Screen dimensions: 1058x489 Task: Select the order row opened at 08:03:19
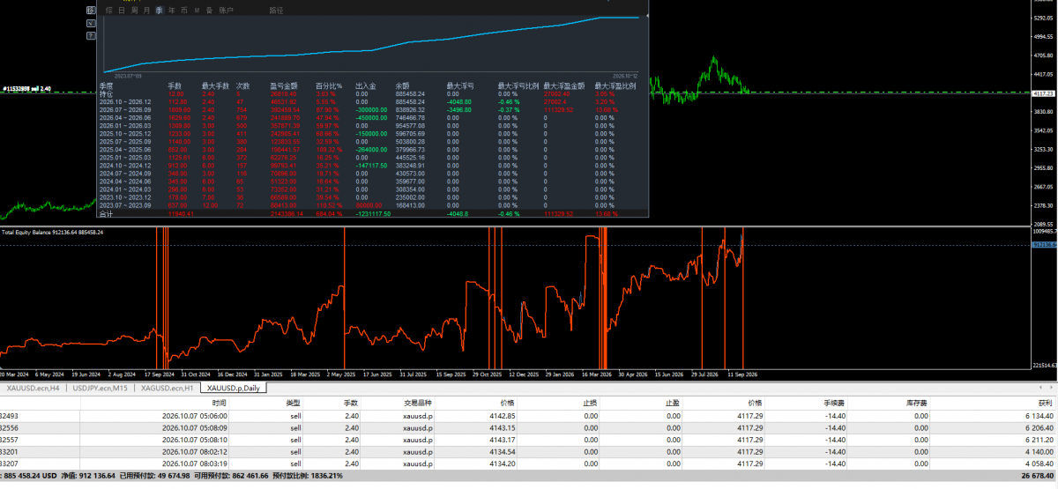coord(529,463)
